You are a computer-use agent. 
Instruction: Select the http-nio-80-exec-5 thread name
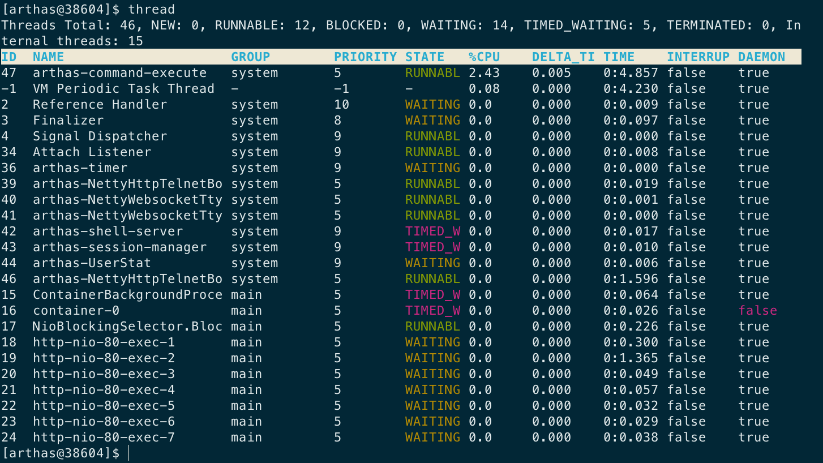[x=104, y=406]
